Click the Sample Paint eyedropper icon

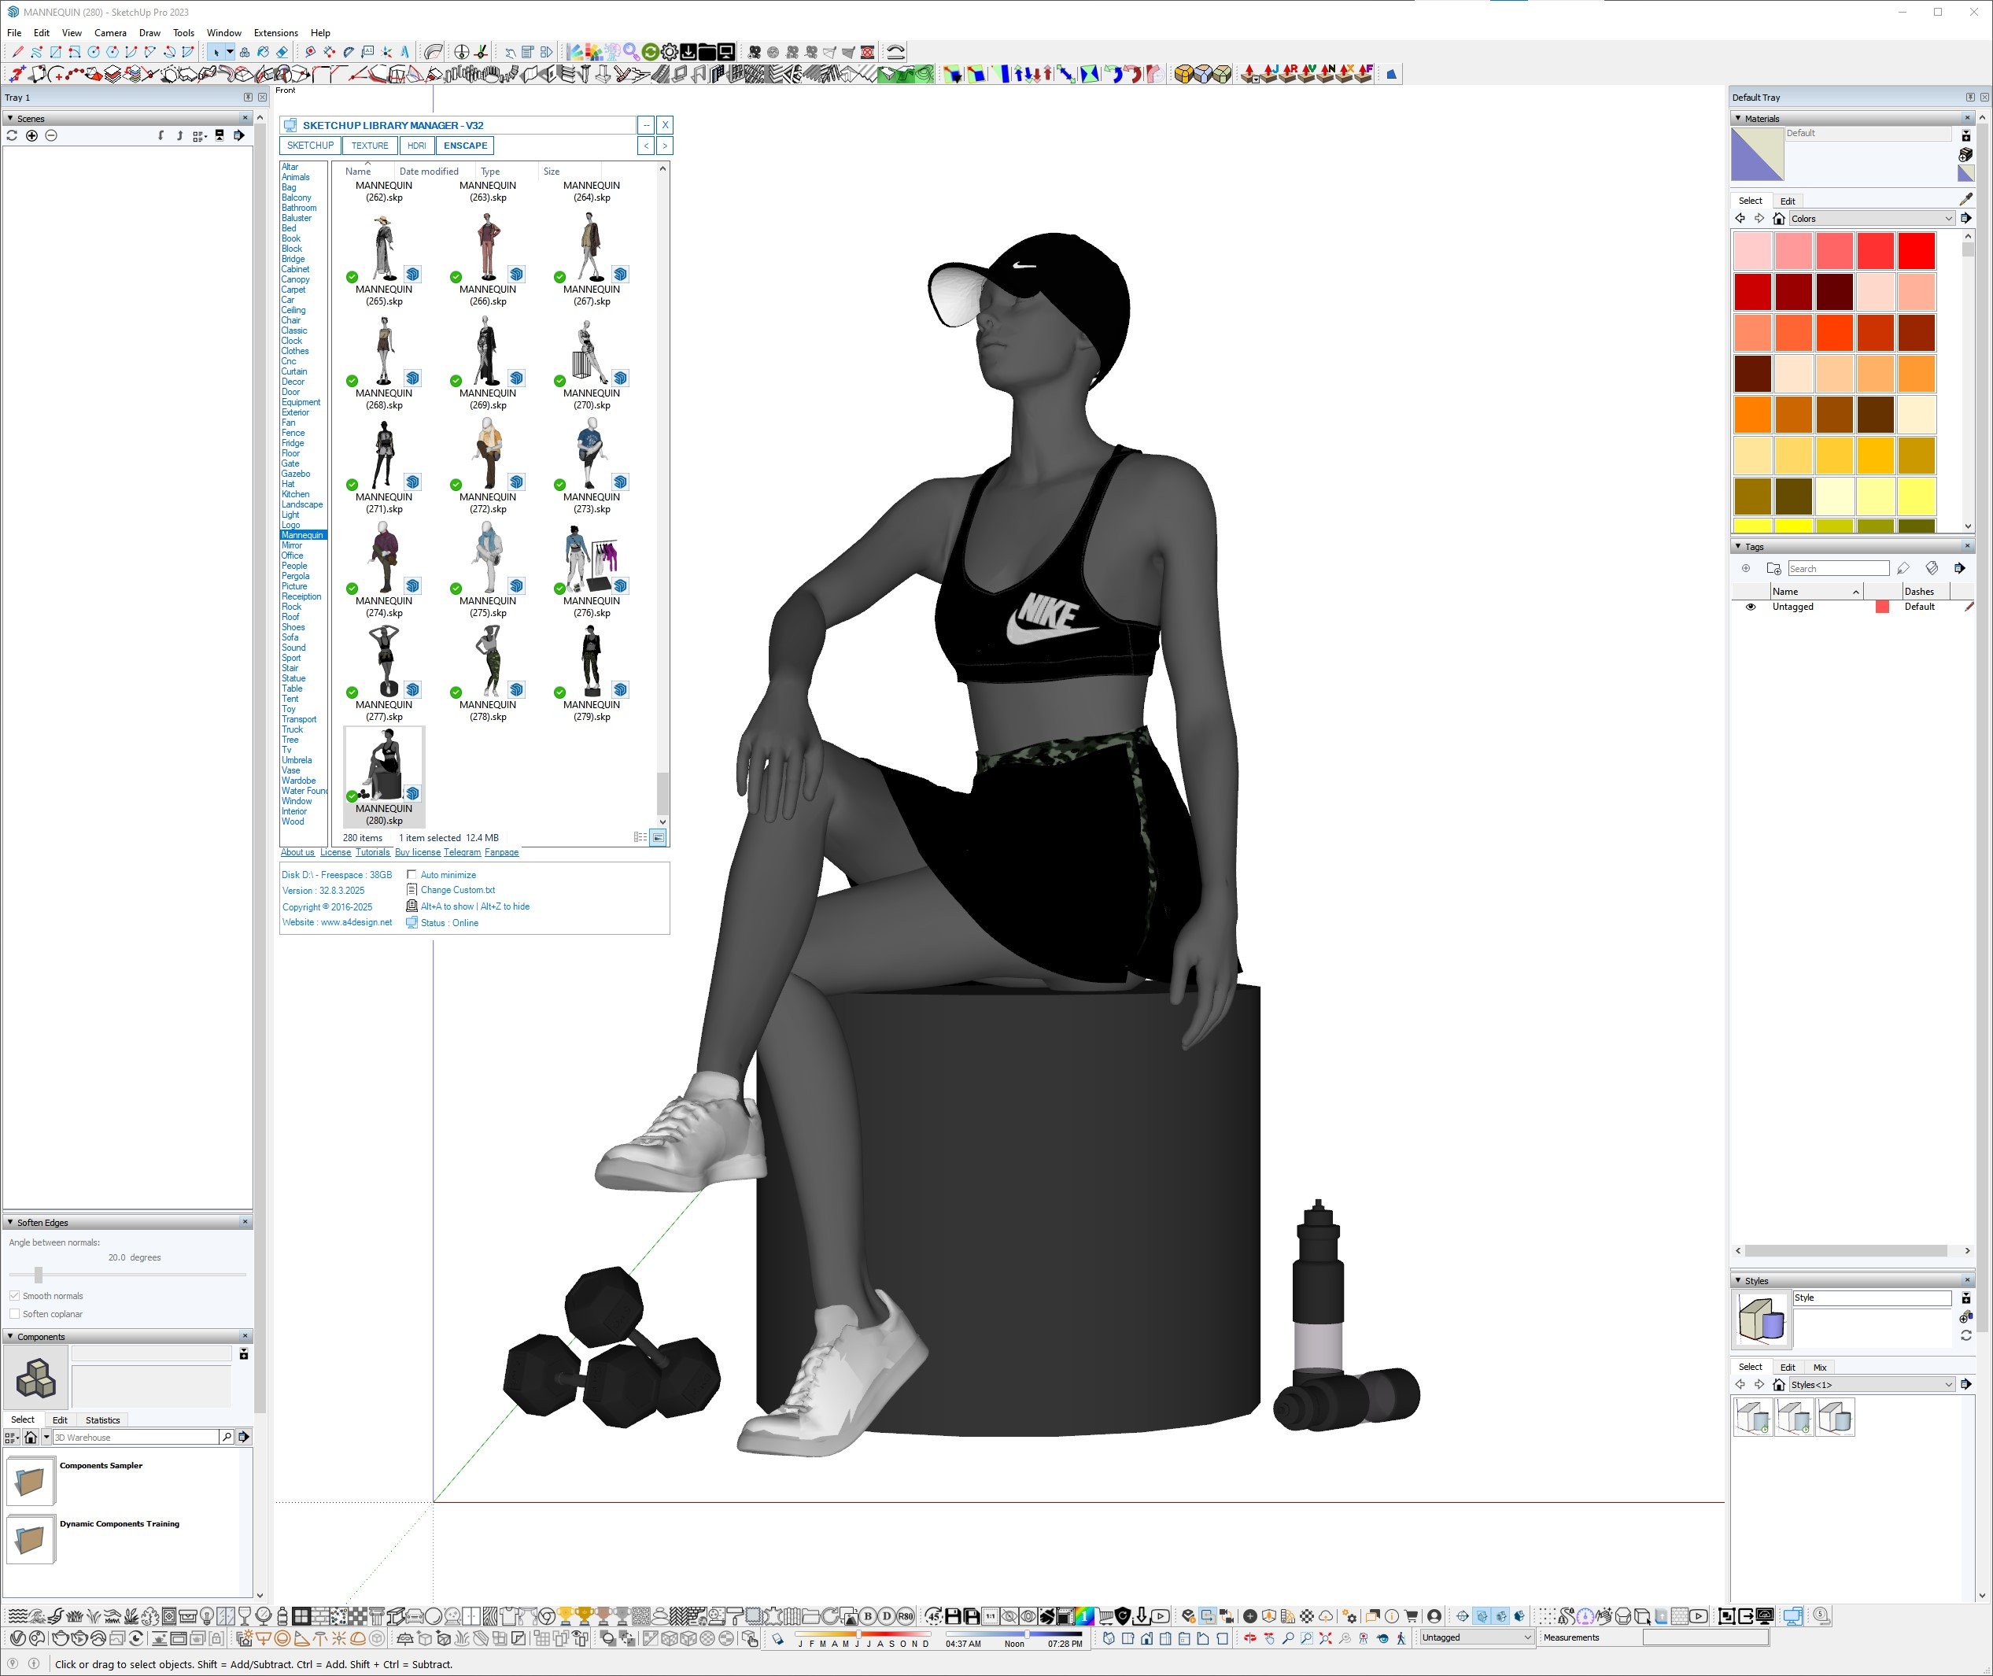1965,200
